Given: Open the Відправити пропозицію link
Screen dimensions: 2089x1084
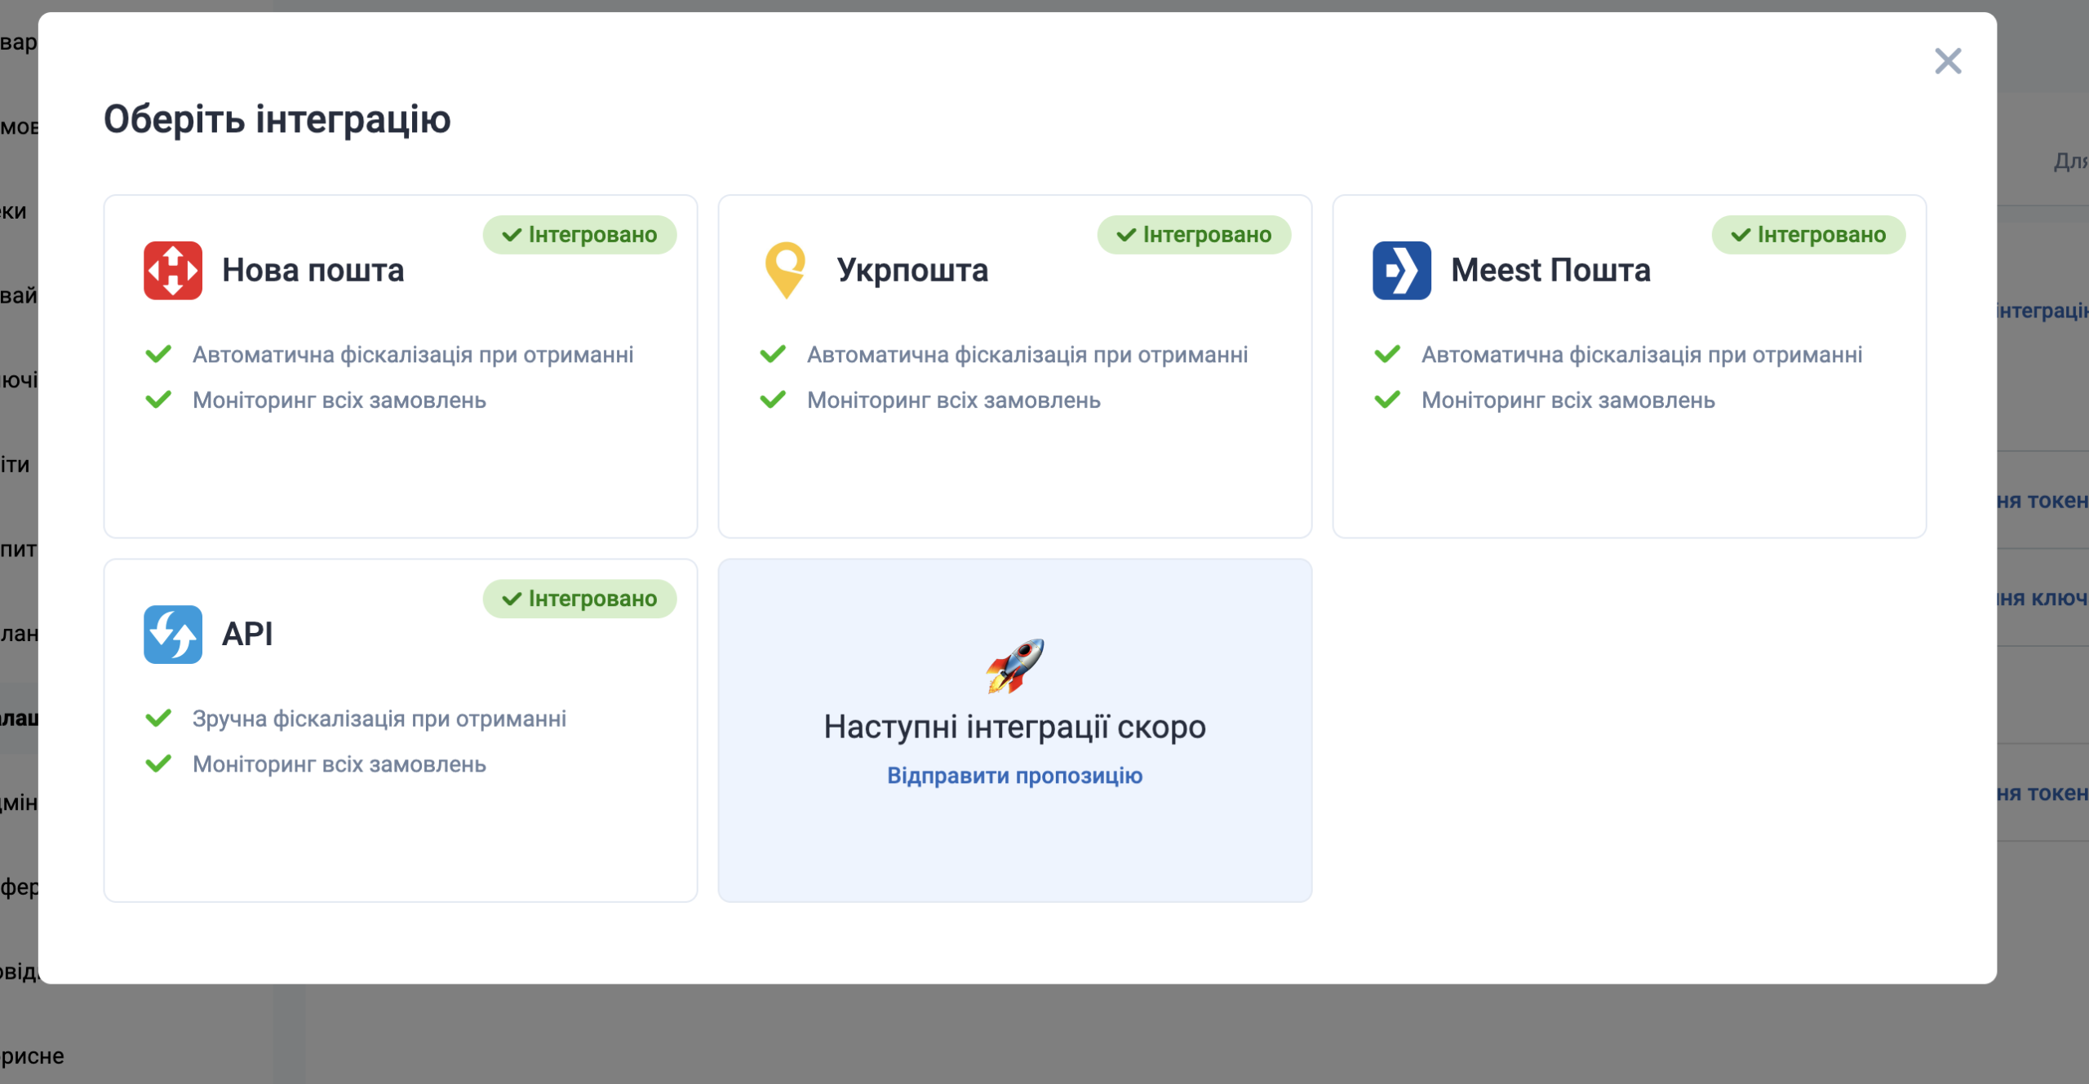Looking at the screenshot, I should [x=1014, y=775].
